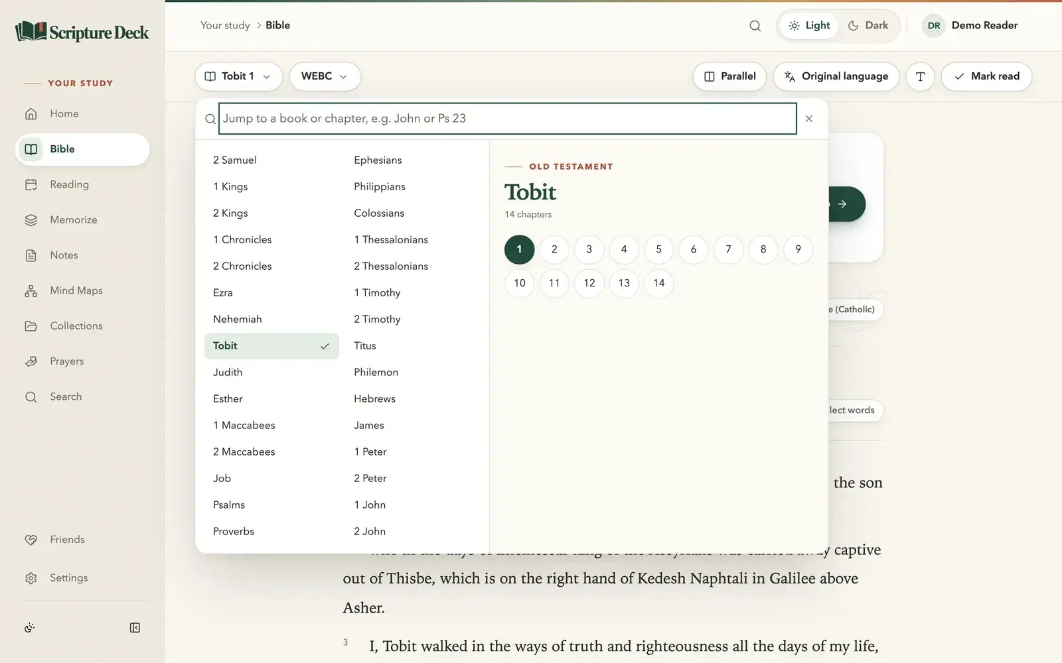
Task: Switch to Light theme
Action: point(809,26)
